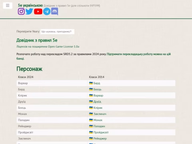Image resolution: width=192 pixels, height=144 pixels.
Task: Open the Telegram channel
Action: coord(47,12)
